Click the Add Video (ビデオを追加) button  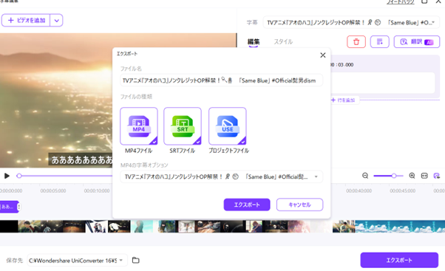pos(26,21)
